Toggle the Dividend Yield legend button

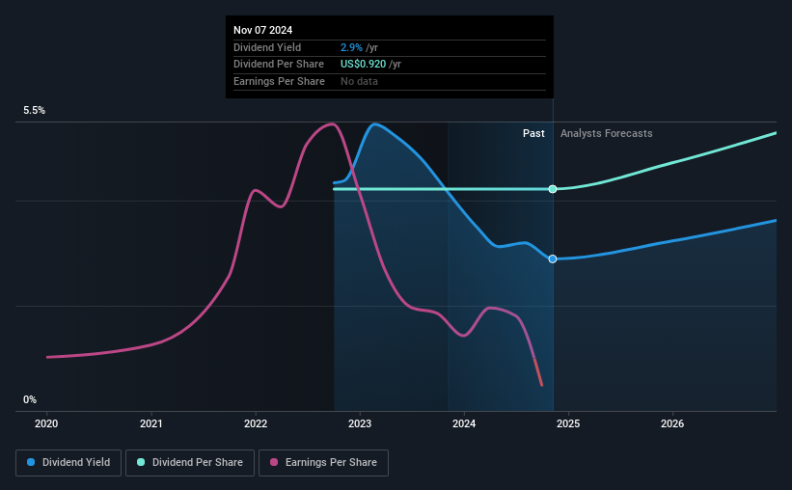tap(68, 463)
